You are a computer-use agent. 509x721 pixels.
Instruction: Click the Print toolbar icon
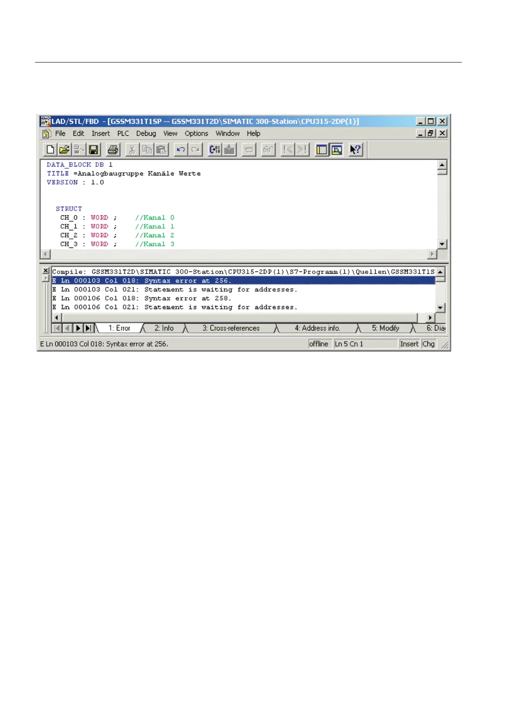click(113, 149)
